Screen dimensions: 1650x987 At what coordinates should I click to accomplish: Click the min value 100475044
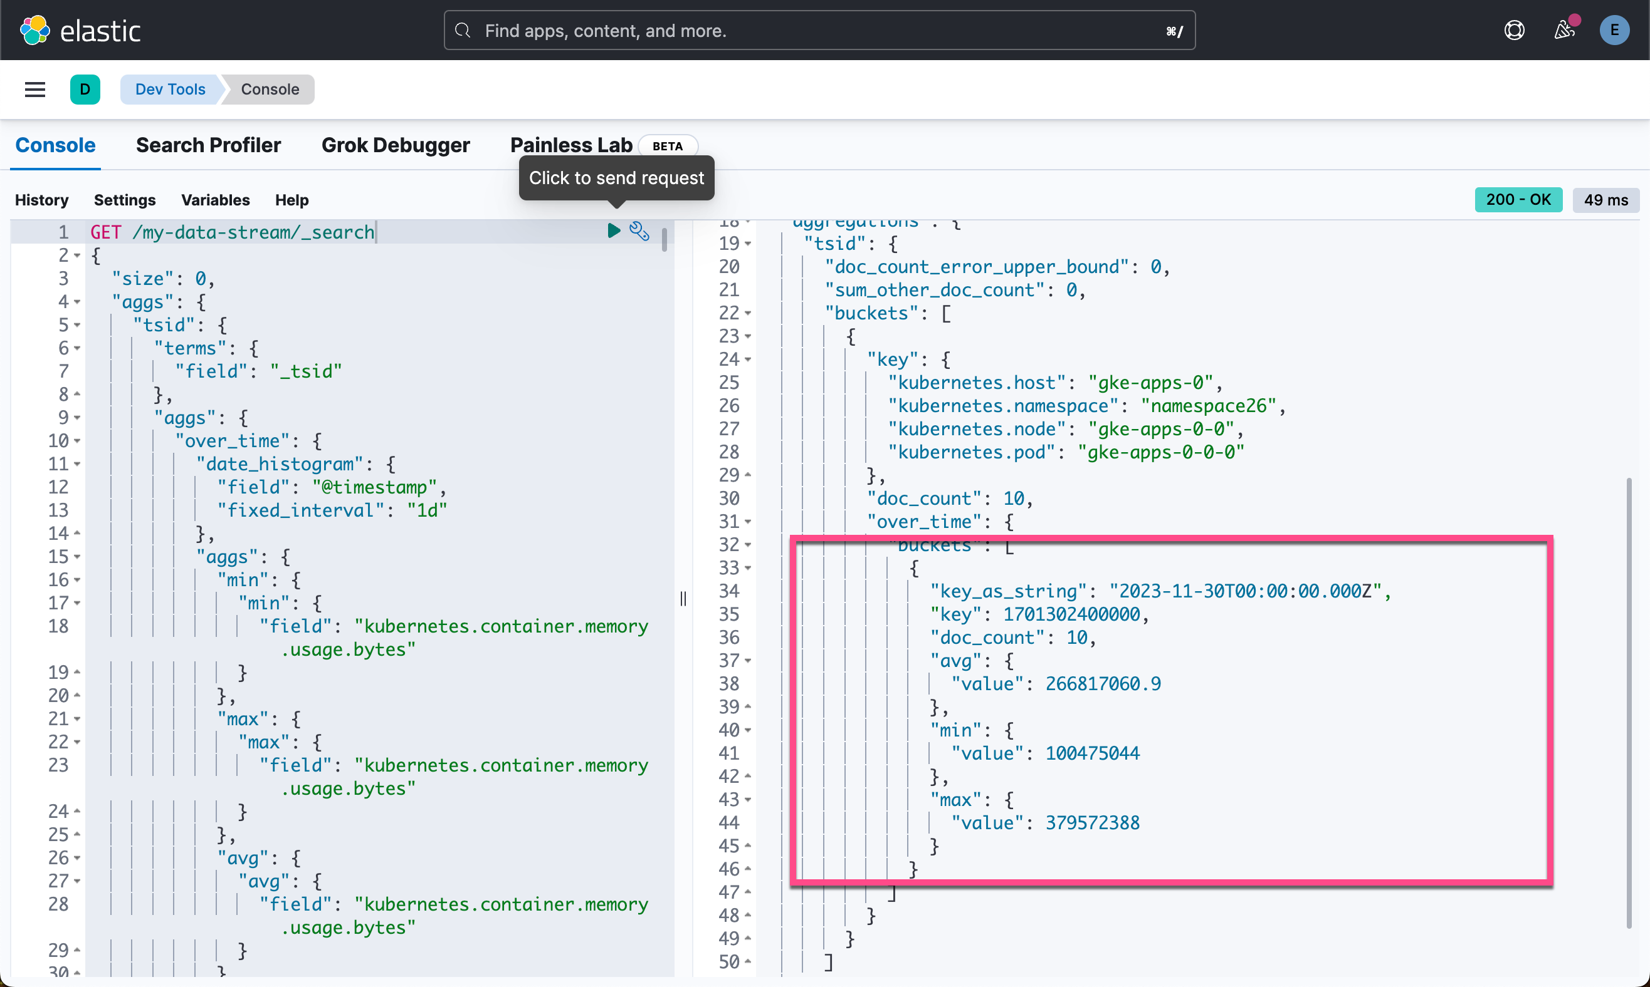pyautogui.click(x=1092, y=753)
